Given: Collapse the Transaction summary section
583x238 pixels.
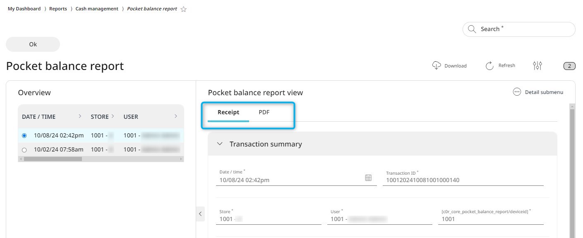Looking at the screenshot, I should point(220,144).
